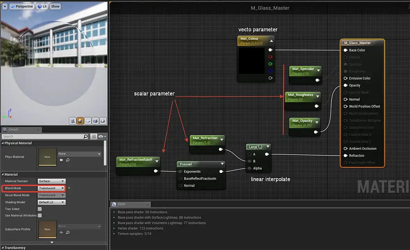This screenshot has width=410, height=250.
Task: Select the sphere preview mesh shape
Action: (x=80, y=121)
